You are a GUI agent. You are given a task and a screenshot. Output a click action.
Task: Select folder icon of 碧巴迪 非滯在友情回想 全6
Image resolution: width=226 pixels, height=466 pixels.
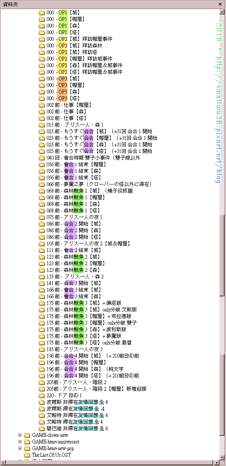[42, 428]
